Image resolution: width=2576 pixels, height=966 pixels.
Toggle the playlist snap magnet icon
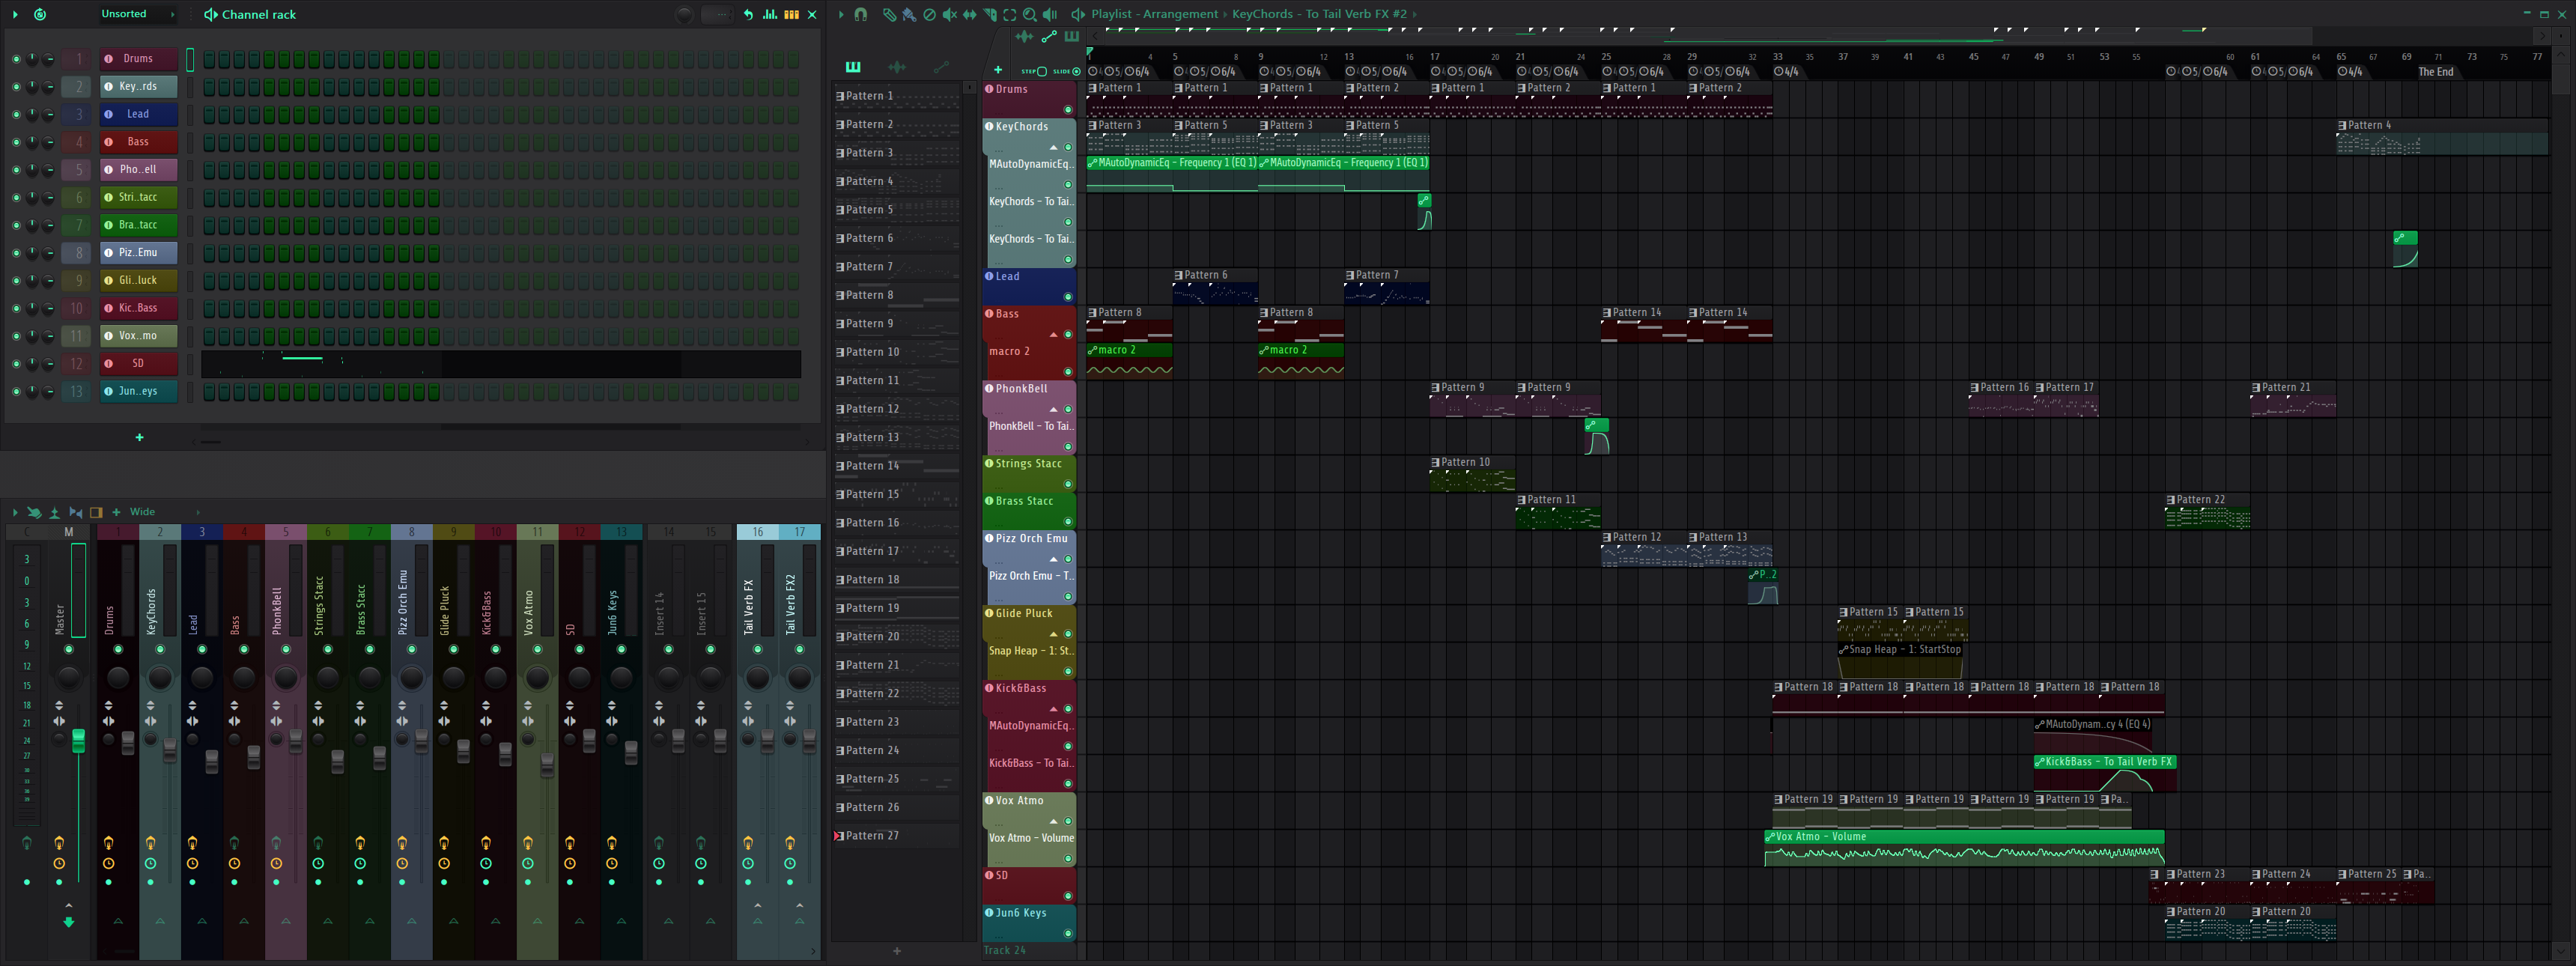pos(861,14)
